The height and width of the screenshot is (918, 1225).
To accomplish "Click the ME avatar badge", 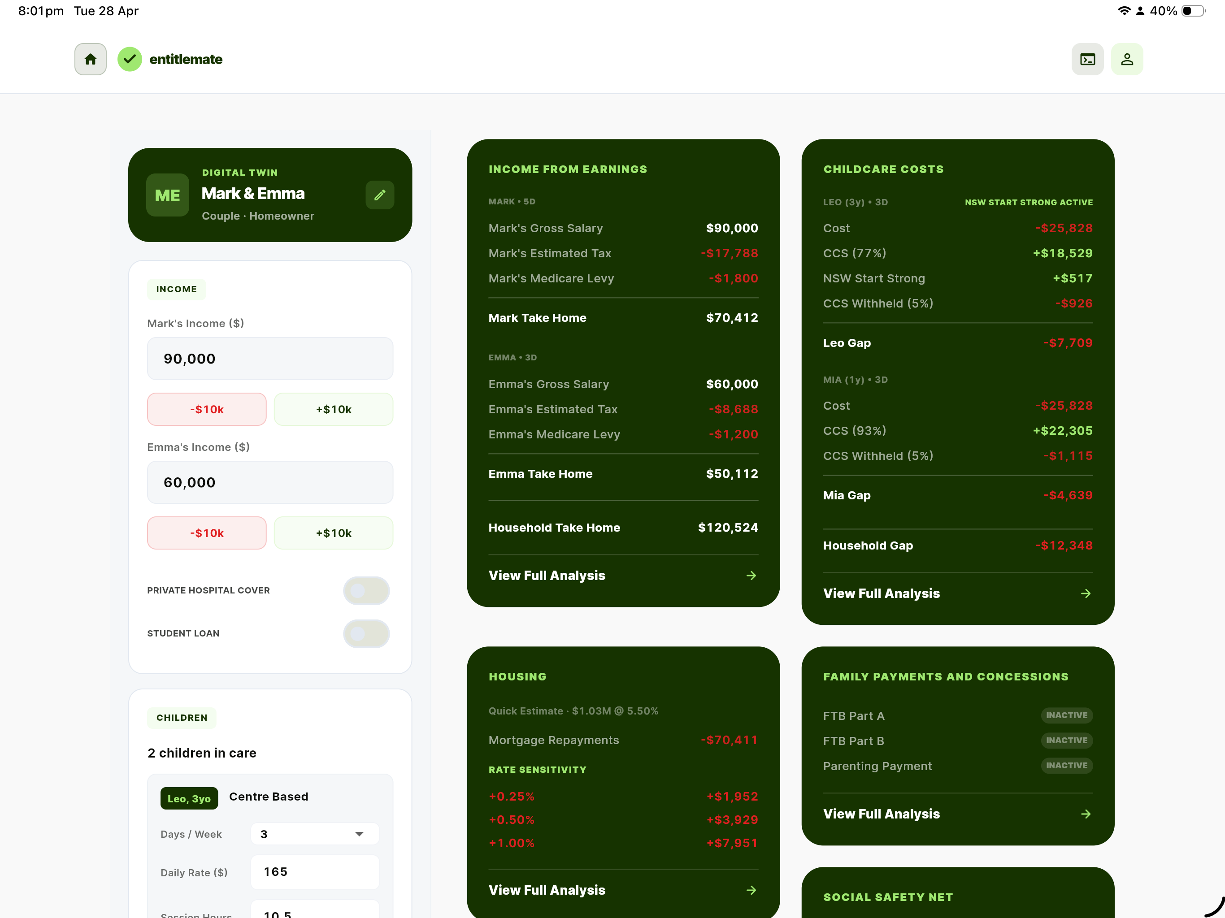I will pos(167,195).
